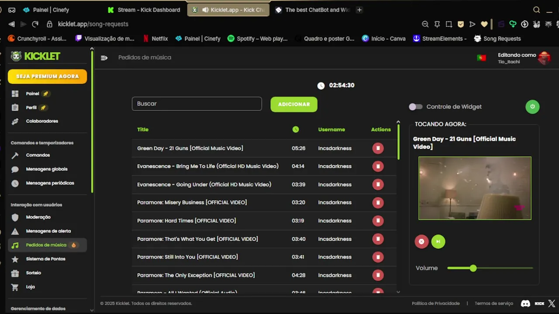The image size is (559, 314).
Task: Open the Spotify Web player bookmark
Action: pos(258,38)
